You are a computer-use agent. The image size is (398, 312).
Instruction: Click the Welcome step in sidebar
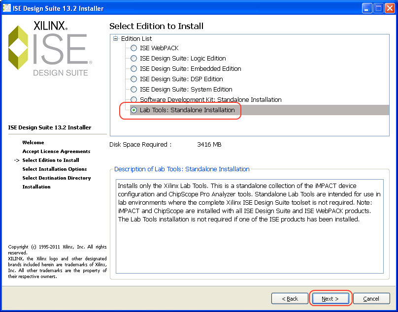[33, 142]
